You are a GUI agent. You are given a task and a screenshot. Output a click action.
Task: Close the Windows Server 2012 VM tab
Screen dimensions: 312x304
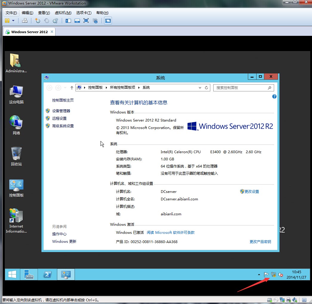click(x=52, y=32)
